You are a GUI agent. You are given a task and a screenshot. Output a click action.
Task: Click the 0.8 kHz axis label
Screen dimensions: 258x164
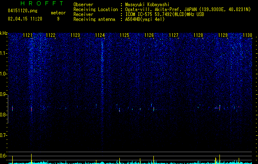click(x=3, y=115)
